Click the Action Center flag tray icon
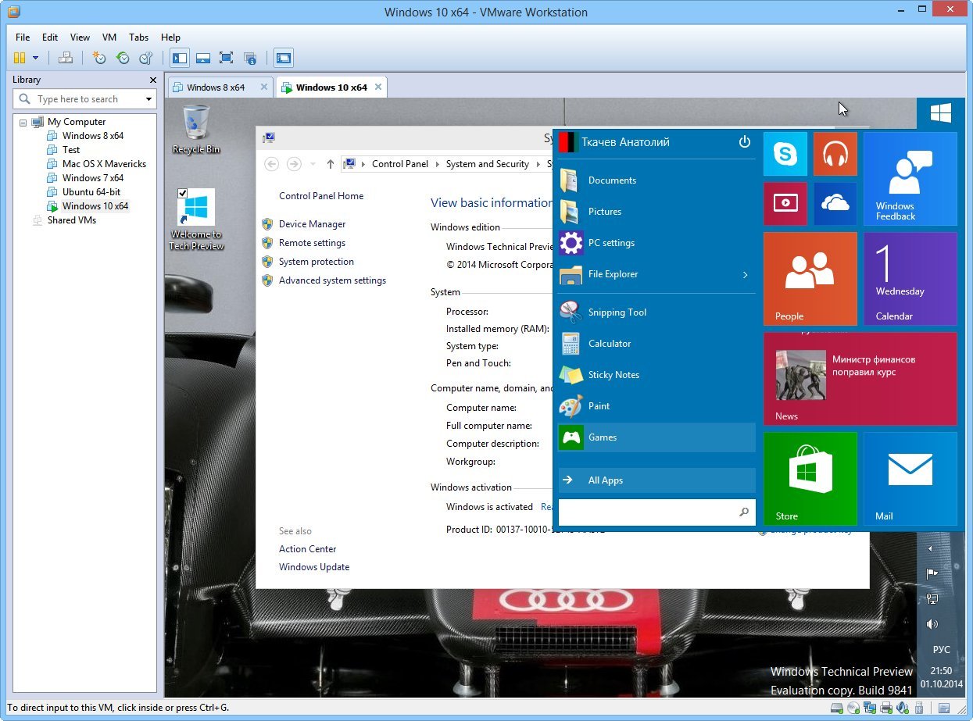 click(x=932, y=573)
